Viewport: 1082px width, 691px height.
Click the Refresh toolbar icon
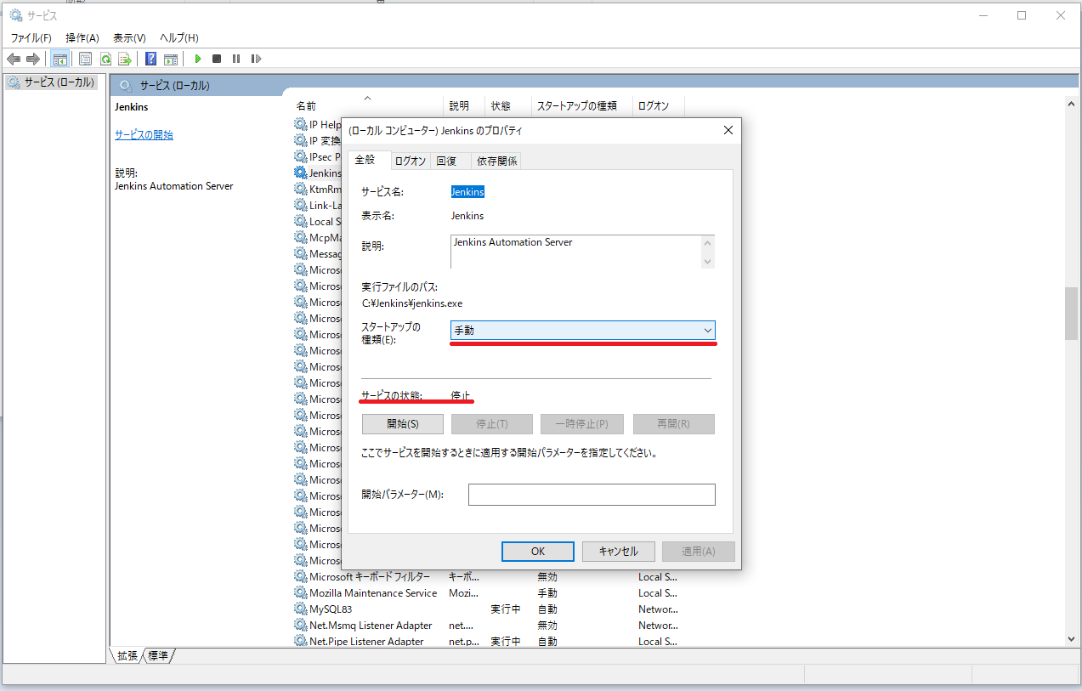105,59
